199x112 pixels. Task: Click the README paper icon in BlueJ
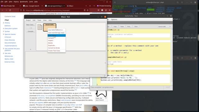[40, 27]
